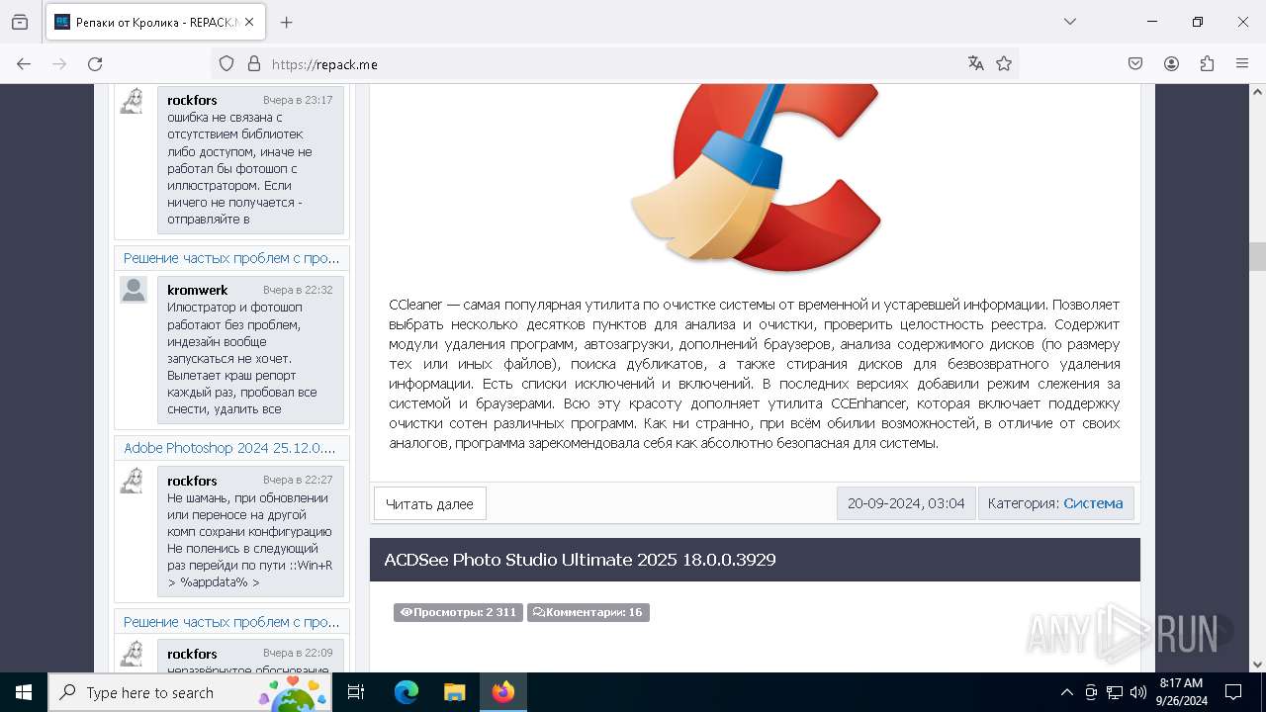Close the Репаки от Кролика tab
1266x712 pixels.
(250, 22)
